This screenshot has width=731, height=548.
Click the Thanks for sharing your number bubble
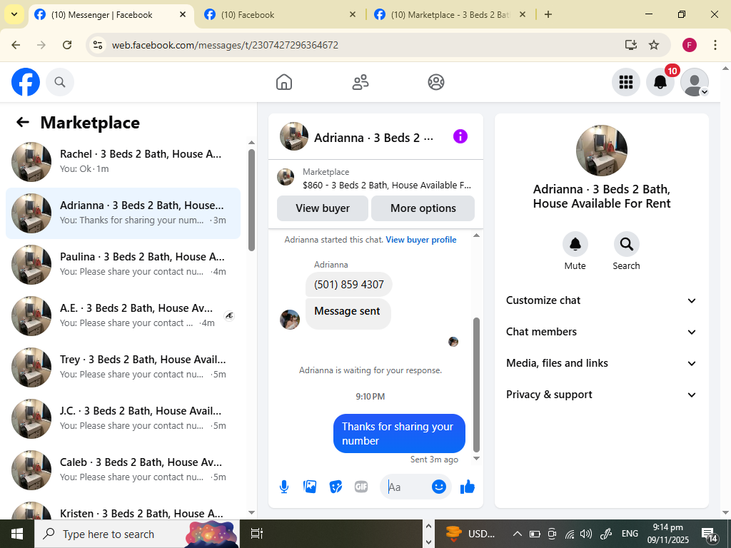[399, 433]
